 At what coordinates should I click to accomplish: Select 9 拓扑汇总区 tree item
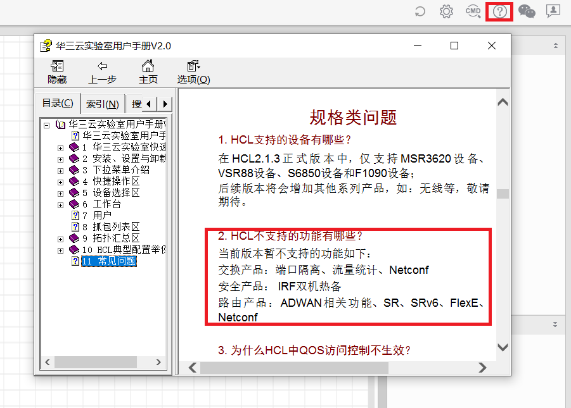click(x=111, y=238)
